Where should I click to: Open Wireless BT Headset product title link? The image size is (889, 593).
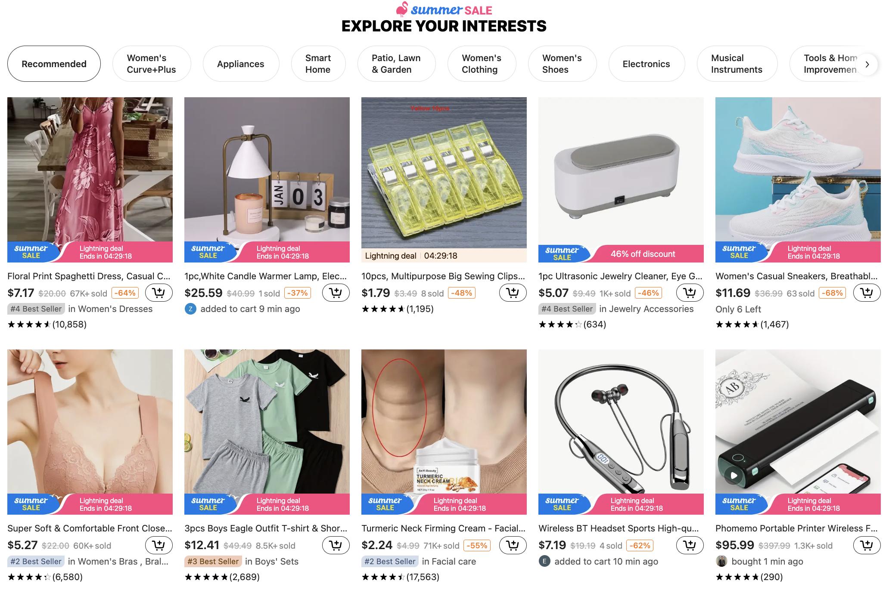[x=618, y=528]
